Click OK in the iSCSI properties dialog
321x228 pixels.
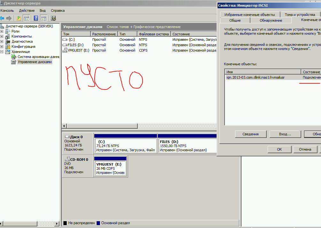point(279,149)
